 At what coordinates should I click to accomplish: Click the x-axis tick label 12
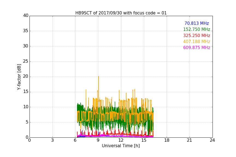121,140
